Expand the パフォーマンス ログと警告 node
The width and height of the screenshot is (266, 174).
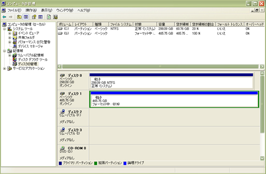click(10, 42)
